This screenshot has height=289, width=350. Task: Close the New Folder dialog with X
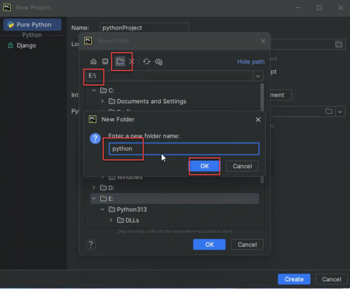click(258, 119)
